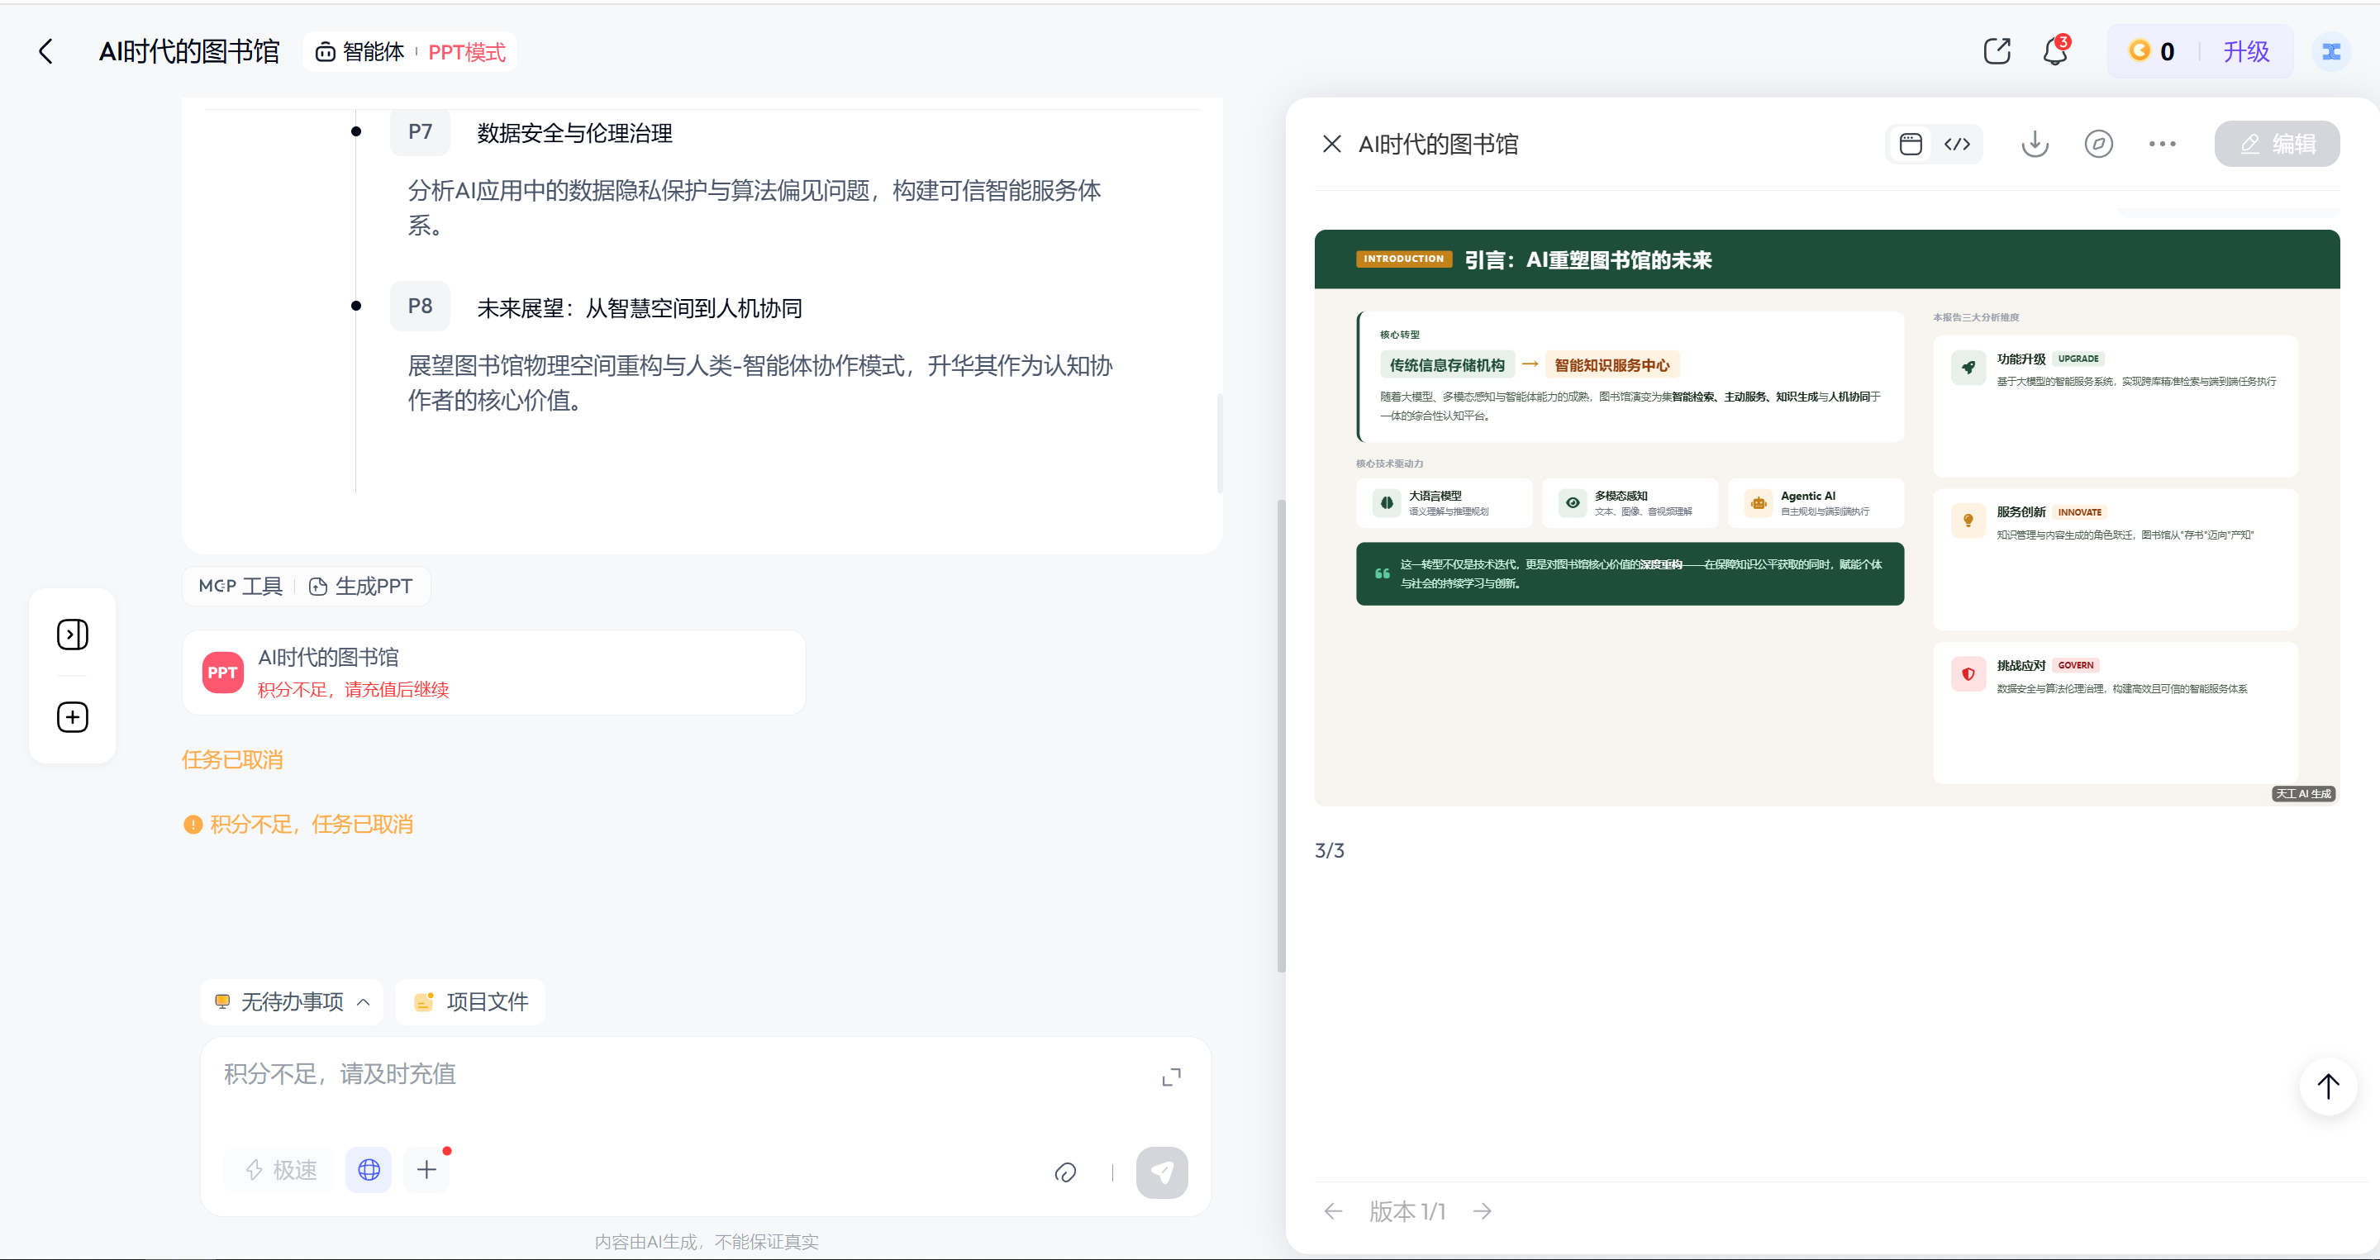The width and height of the screenshot is (2380, 1260).
Task: Click the Agentic AI robot icon
Action: (1759, 503)
